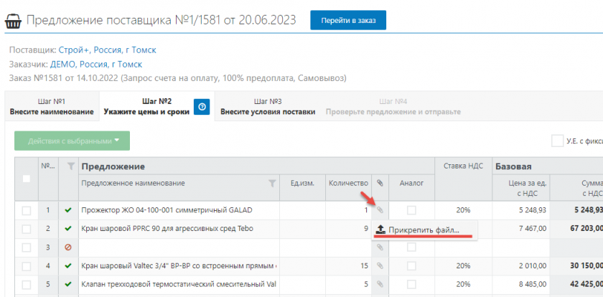Open the Действия с выбранными dropdown
This screenshot has width=603, height=297.
pos(72,141)
